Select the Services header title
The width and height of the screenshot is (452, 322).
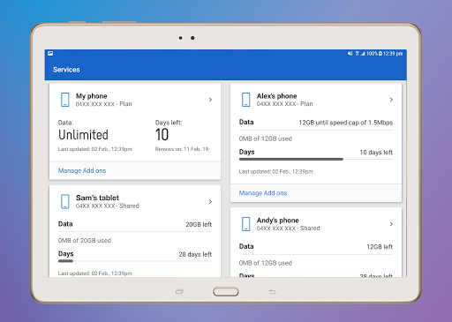pyautogui.click(x=66, y=70)
